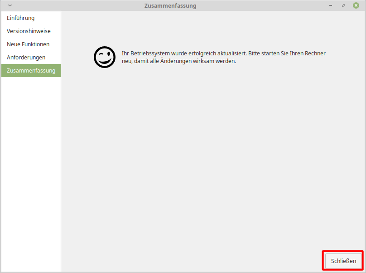Open the Versionshinweise page
Screen dimensions: 366x273
(x=29, y=31)
